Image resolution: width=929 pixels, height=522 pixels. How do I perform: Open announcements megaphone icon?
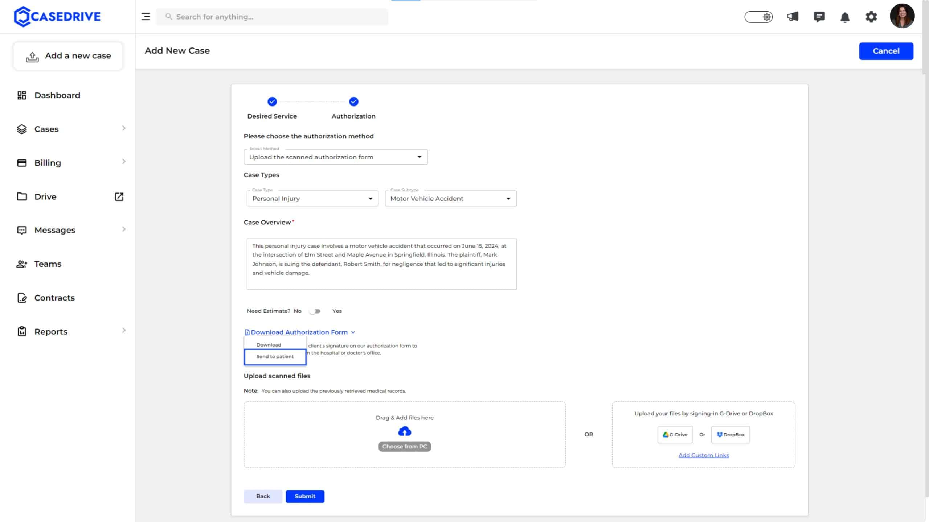793,17
